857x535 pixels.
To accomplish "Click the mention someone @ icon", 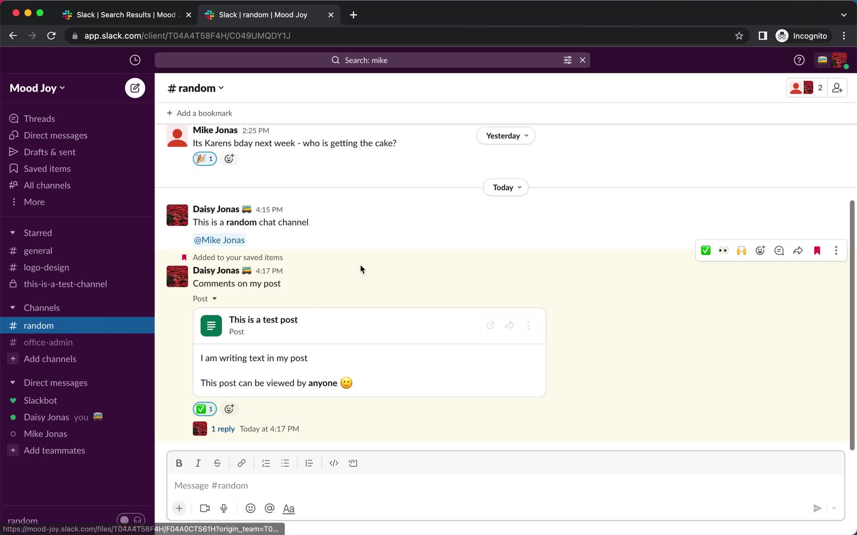I will tap(270, 508).
